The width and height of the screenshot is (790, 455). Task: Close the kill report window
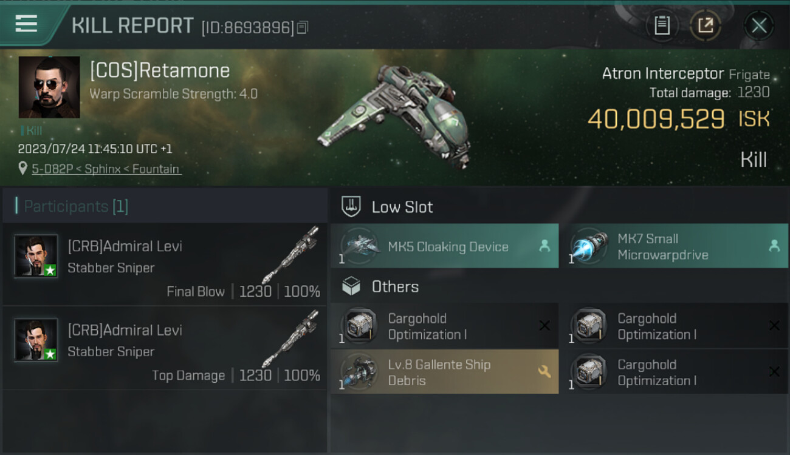pyautogui.click(x=759, y=25)
